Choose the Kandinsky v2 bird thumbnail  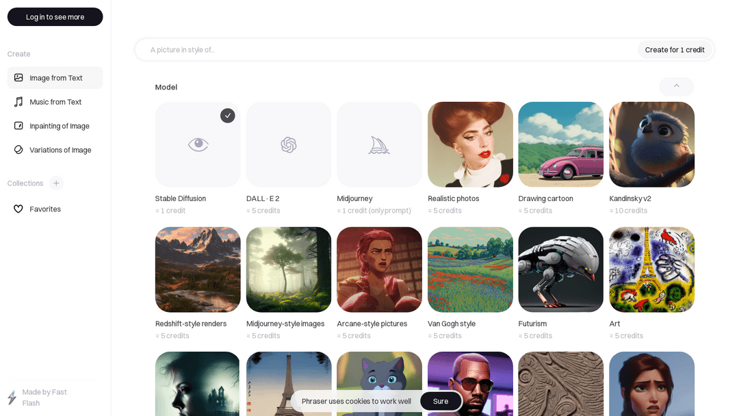tap(652, 144)
